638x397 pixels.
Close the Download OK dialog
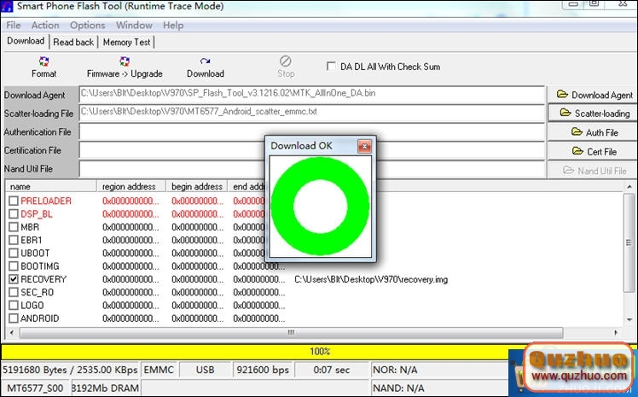[364, 146]
